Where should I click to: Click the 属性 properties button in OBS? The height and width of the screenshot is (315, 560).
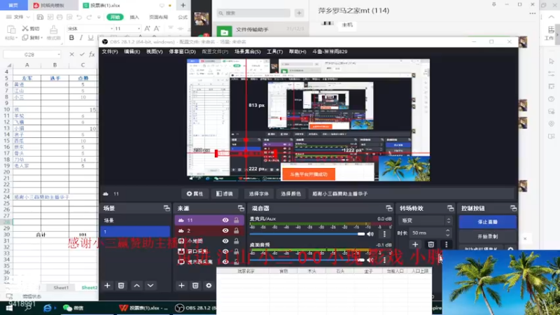tap(195, 194)
